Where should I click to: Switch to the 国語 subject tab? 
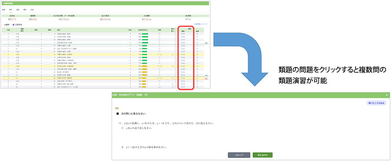click(3, 9)
